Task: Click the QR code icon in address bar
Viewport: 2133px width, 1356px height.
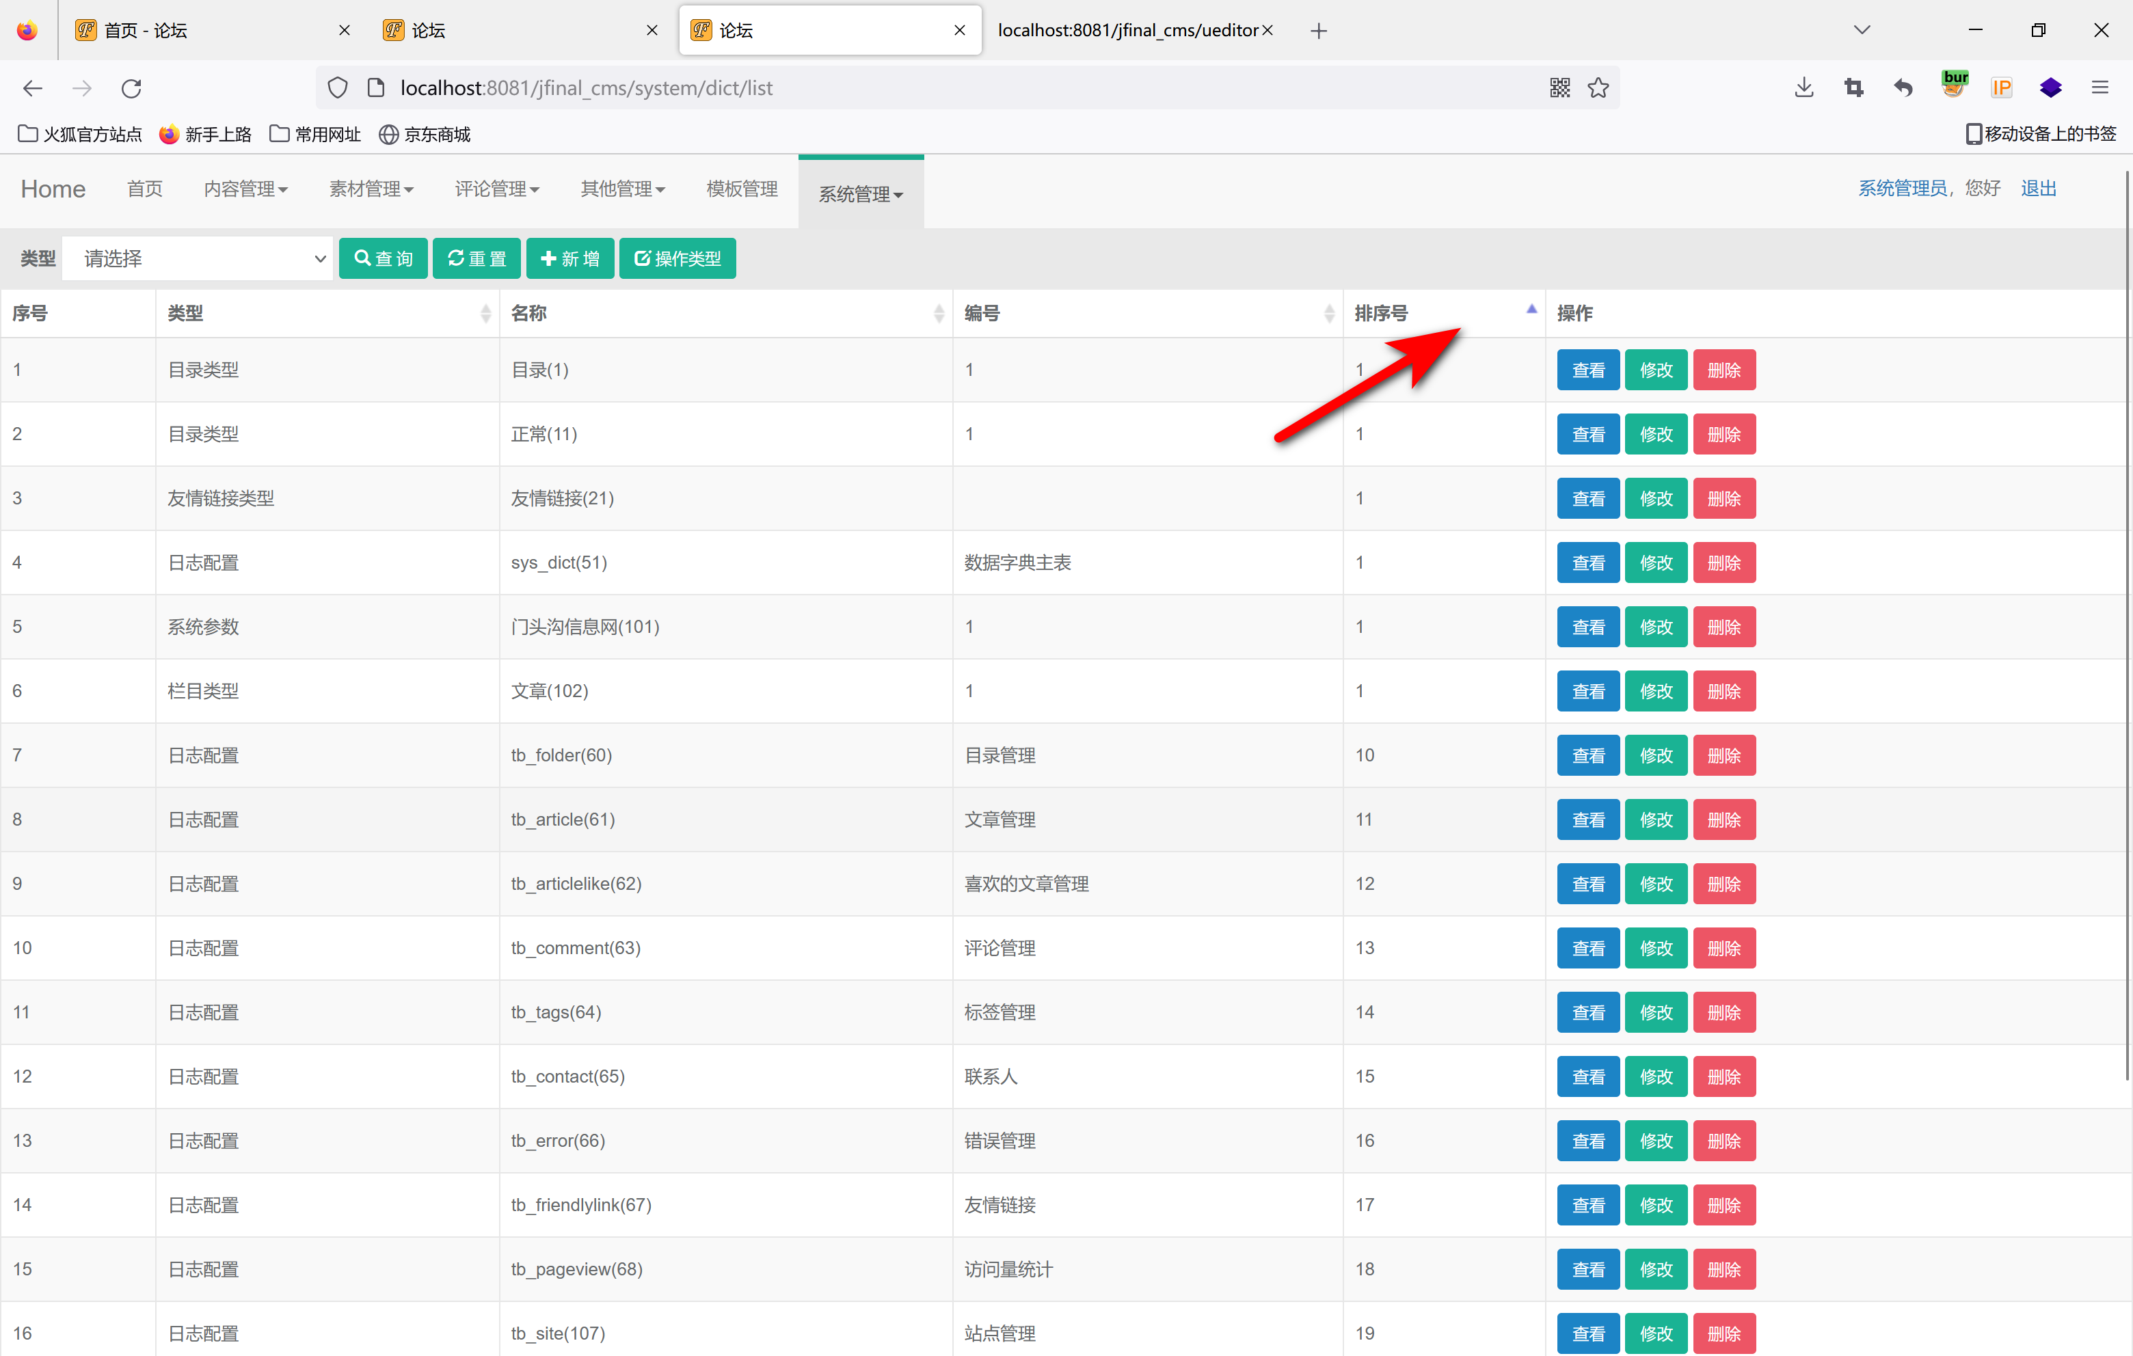Action: 1559,87
